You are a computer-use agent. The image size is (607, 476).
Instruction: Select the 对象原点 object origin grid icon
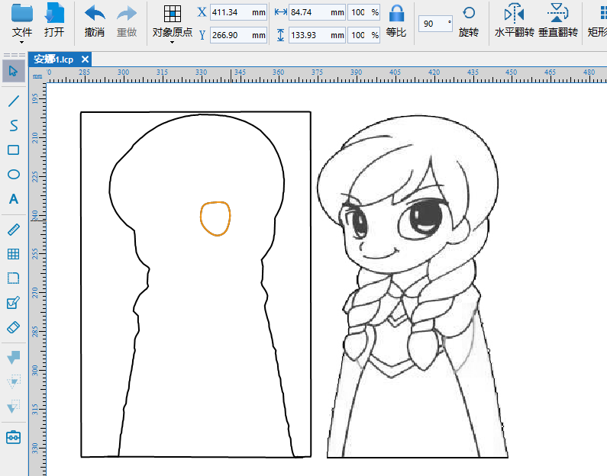173,14
